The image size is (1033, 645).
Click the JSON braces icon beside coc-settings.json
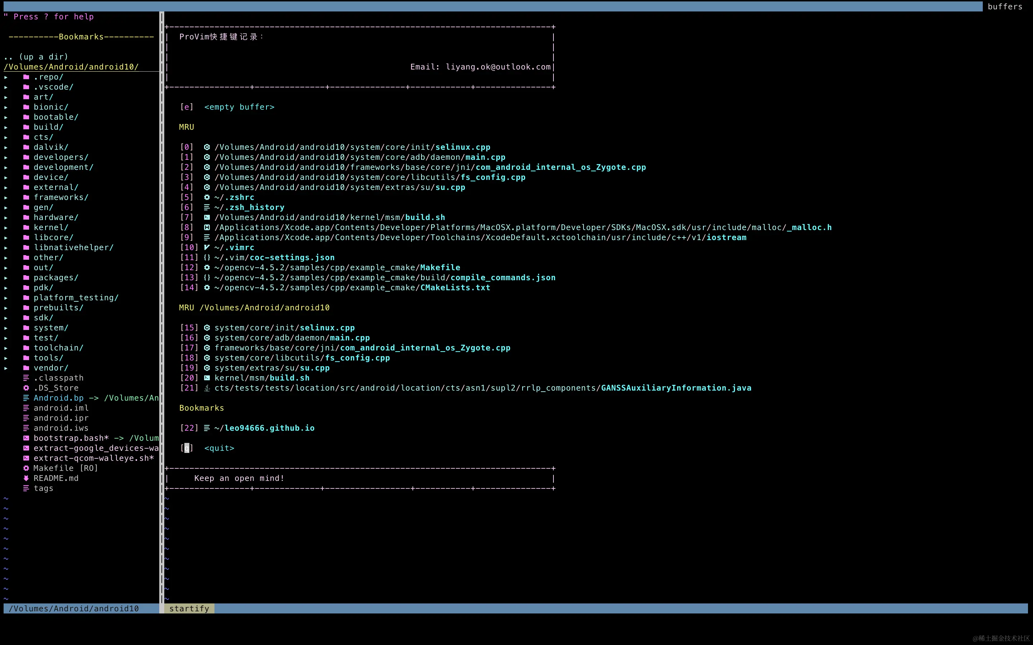click(207, 258)
